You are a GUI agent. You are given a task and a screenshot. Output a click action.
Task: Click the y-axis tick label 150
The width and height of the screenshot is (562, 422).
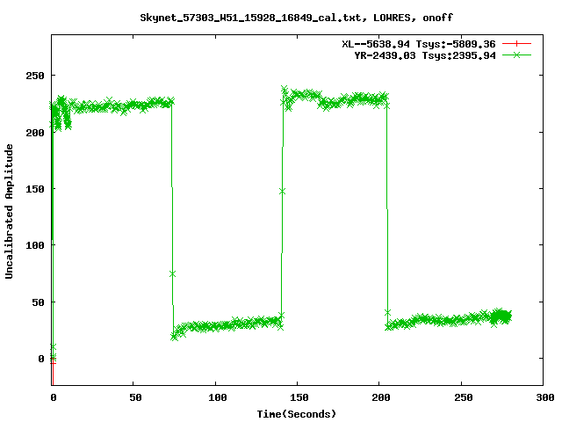(35, 189)
